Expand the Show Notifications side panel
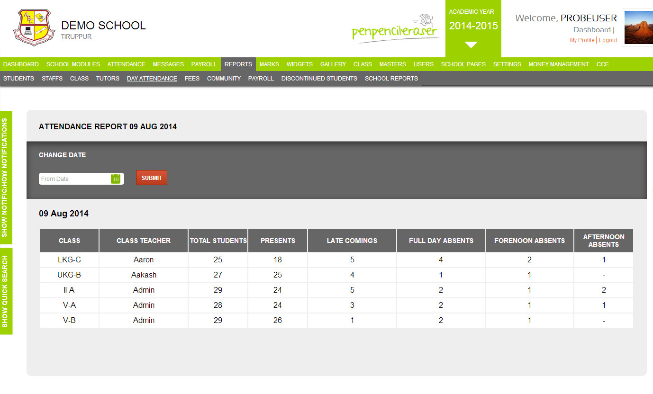Screen dimensions: 653x394 click(6, 178)
